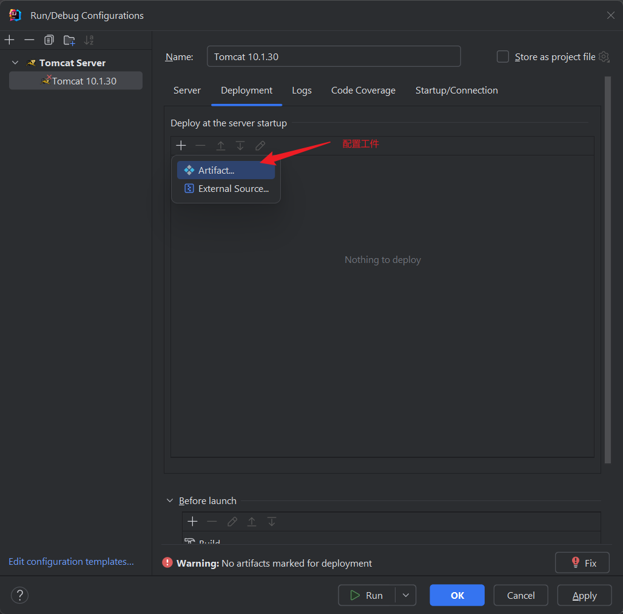The height and width of the screenshot is (614, 623).
Task: Open the Startup/Connection tab
Action: click(457, 90)
